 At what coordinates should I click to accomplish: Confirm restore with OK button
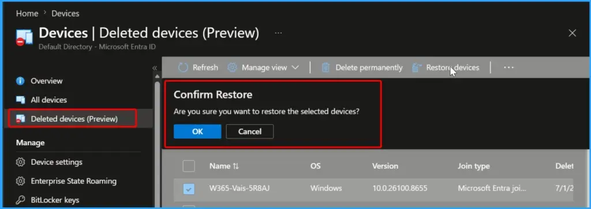(197, 132)
